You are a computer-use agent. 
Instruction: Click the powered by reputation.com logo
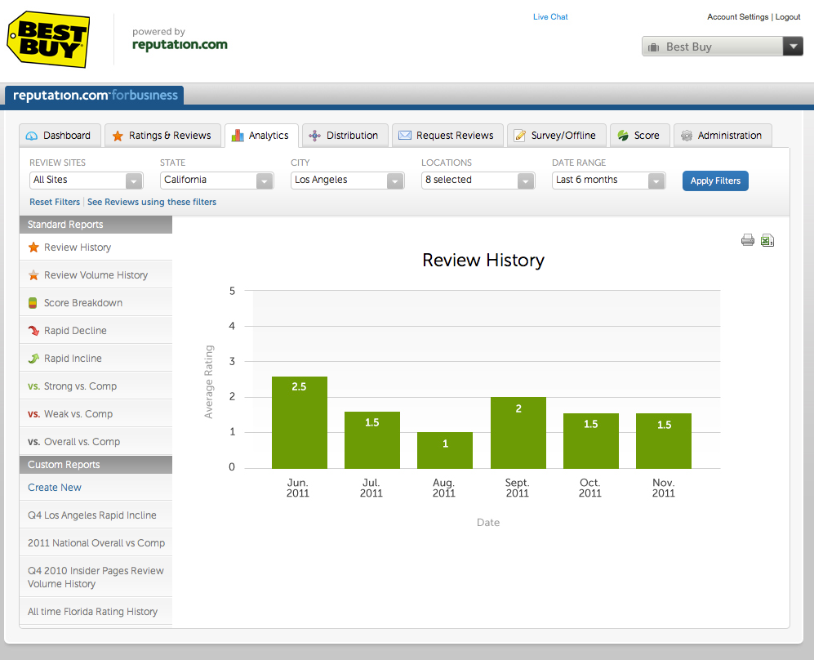pyautogui.click(x=180, y=39)
